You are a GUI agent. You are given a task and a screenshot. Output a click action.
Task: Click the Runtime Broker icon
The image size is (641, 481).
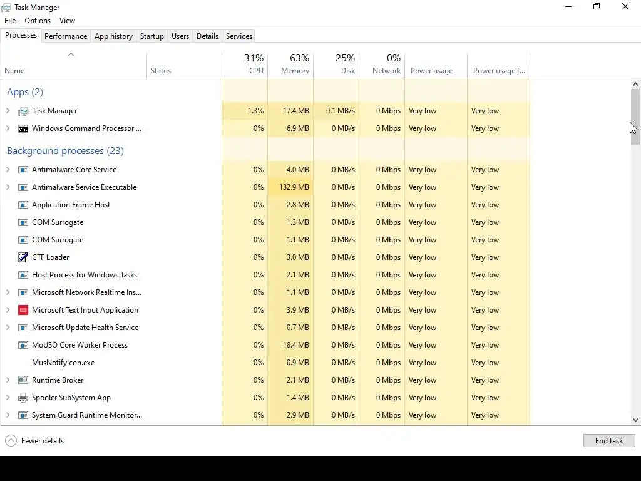23,380
